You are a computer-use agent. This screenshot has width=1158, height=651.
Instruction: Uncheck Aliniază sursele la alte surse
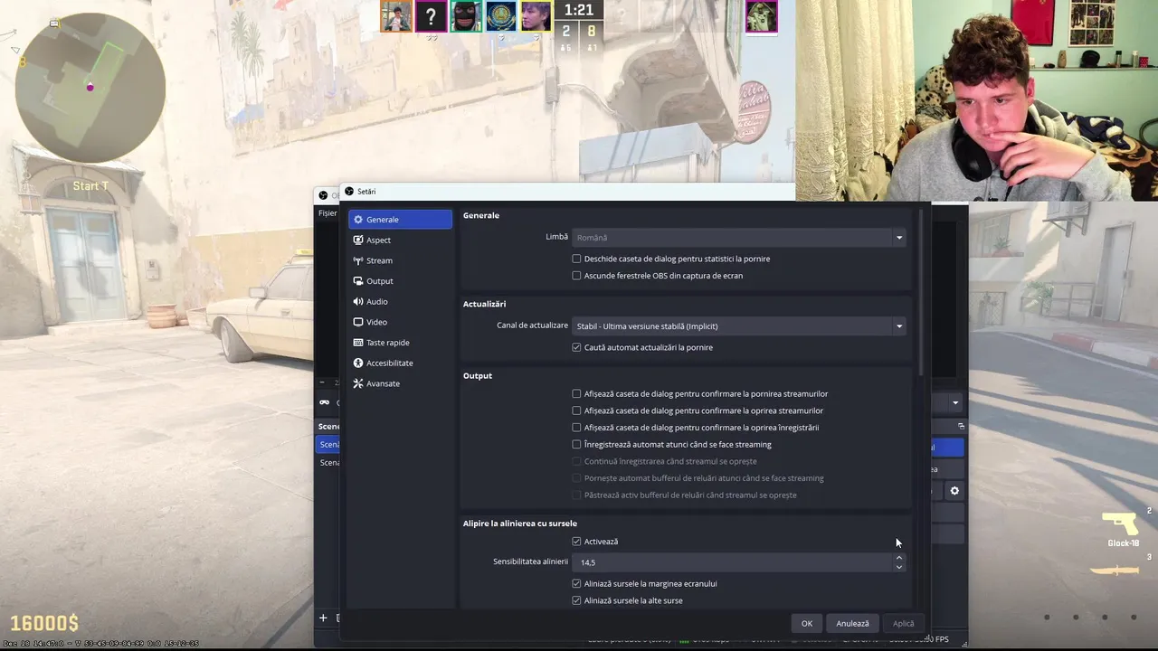point(576,600)
